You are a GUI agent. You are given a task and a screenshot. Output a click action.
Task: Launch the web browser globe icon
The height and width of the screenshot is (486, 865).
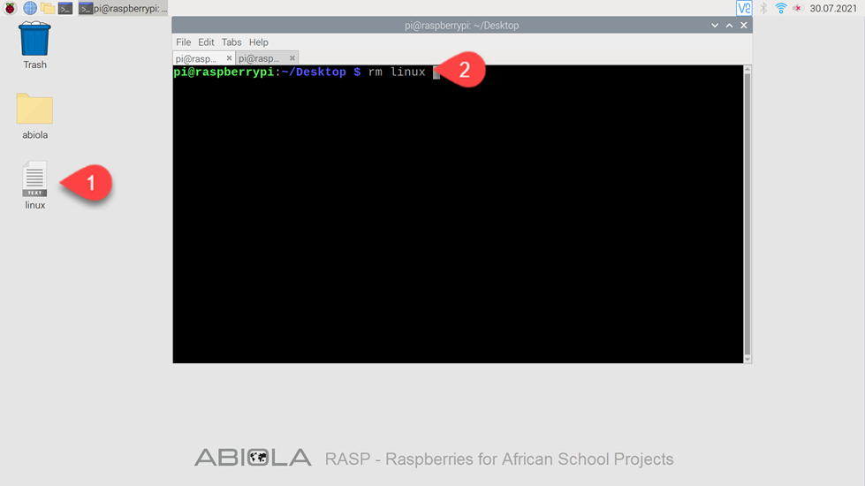click(30, 8)
